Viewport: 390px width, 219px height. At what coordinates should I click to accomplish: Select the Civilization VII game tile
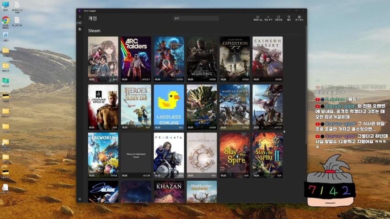click(202, 155)
